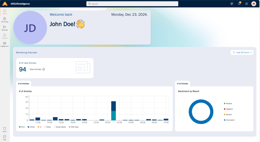Open the Monitoring section in sidebar

(5, 19)
